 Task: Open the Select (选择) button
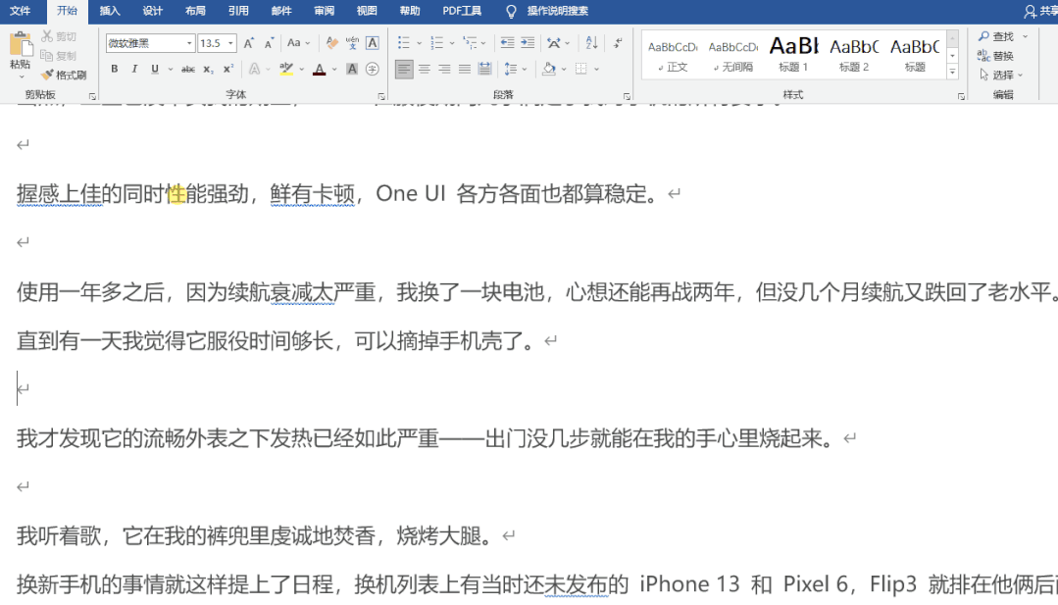pyautogui.click(x=1001, y=75)
